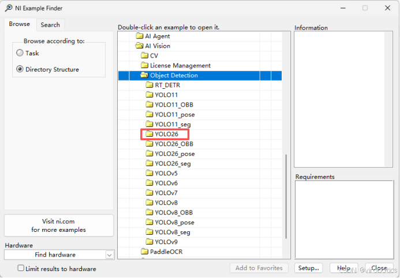Switch to the Search tab
This screenshot has height=278, width=400.
point(50,25)
